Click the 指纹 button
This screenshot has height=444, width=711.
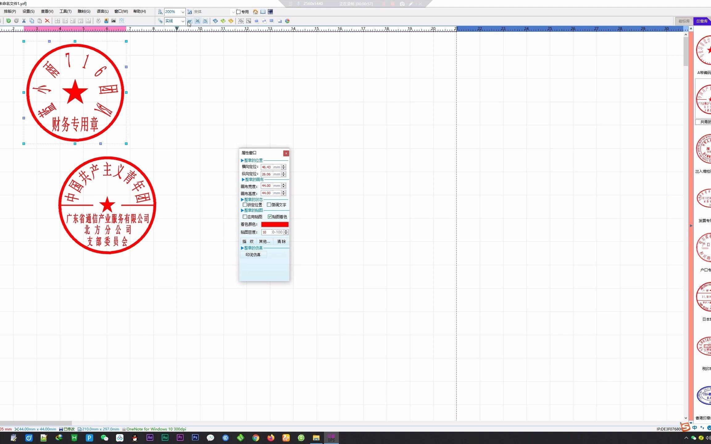pos(248,241)
